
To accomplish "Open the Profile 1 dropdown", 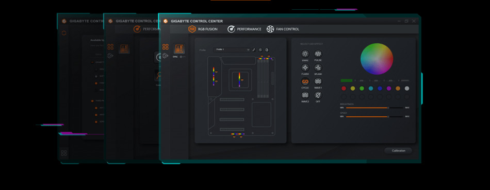I will point(232,49).
